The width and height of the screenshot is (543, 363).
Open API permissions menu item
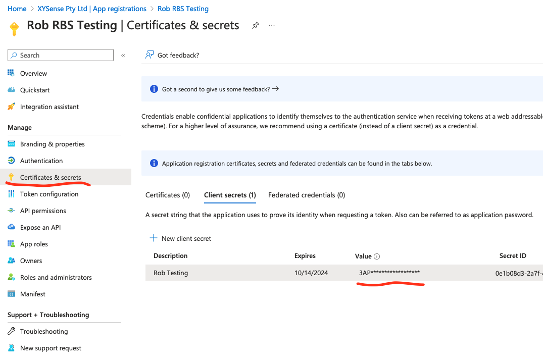tap(43, 211)
